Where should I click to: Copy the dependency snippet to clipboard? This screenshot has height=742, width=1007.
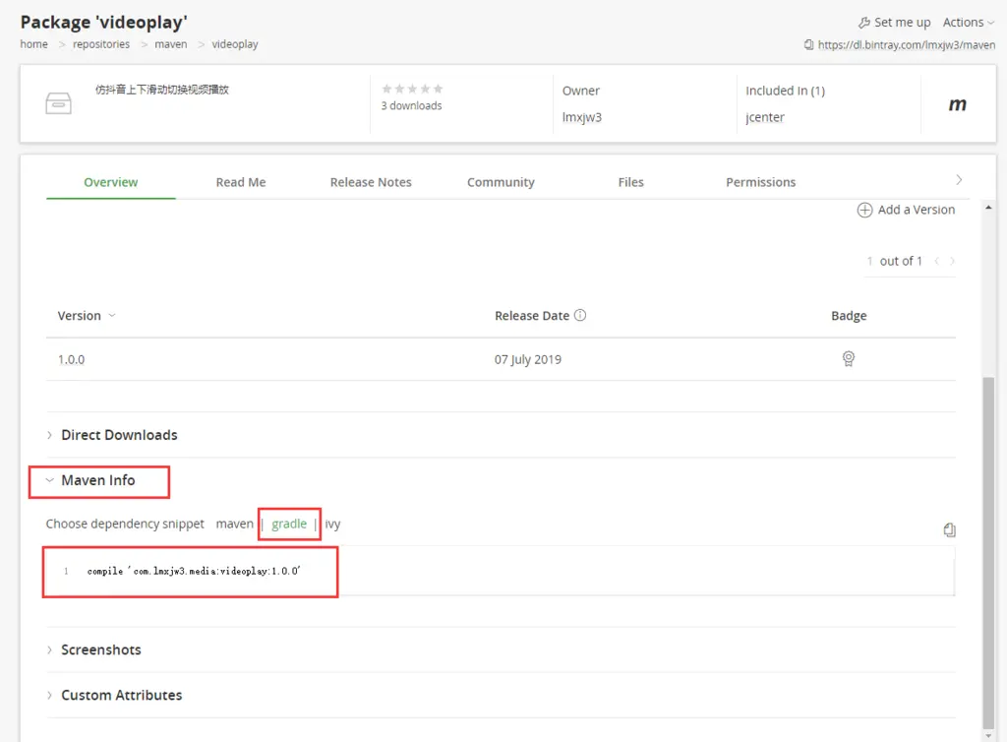click(x=949, y=530)
